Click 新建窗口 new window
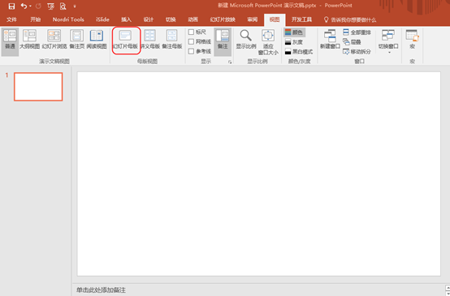Image resolution: width=450 pixels, height=296 pixels. coord(330,40)
